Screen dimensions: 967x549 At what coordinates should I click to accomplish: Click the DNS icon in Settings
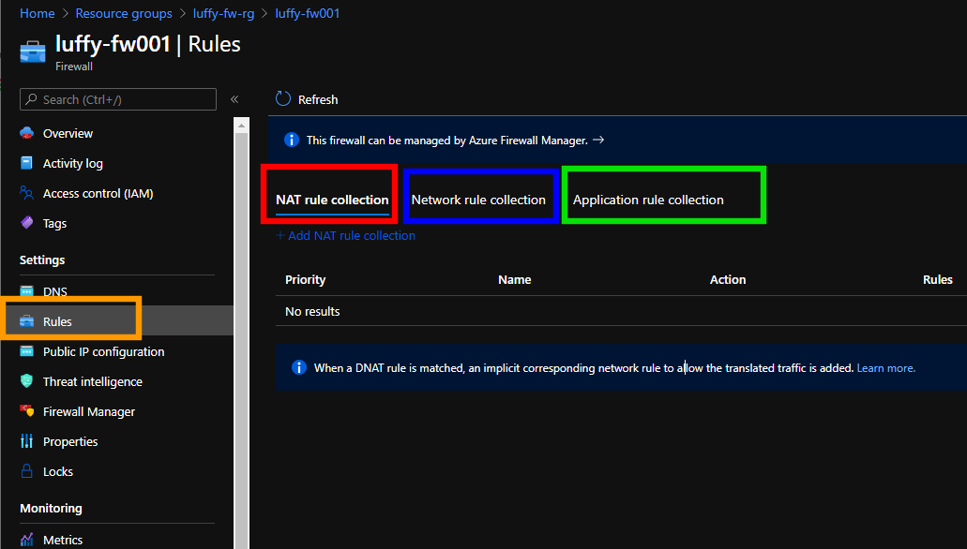tap(26, 290)
